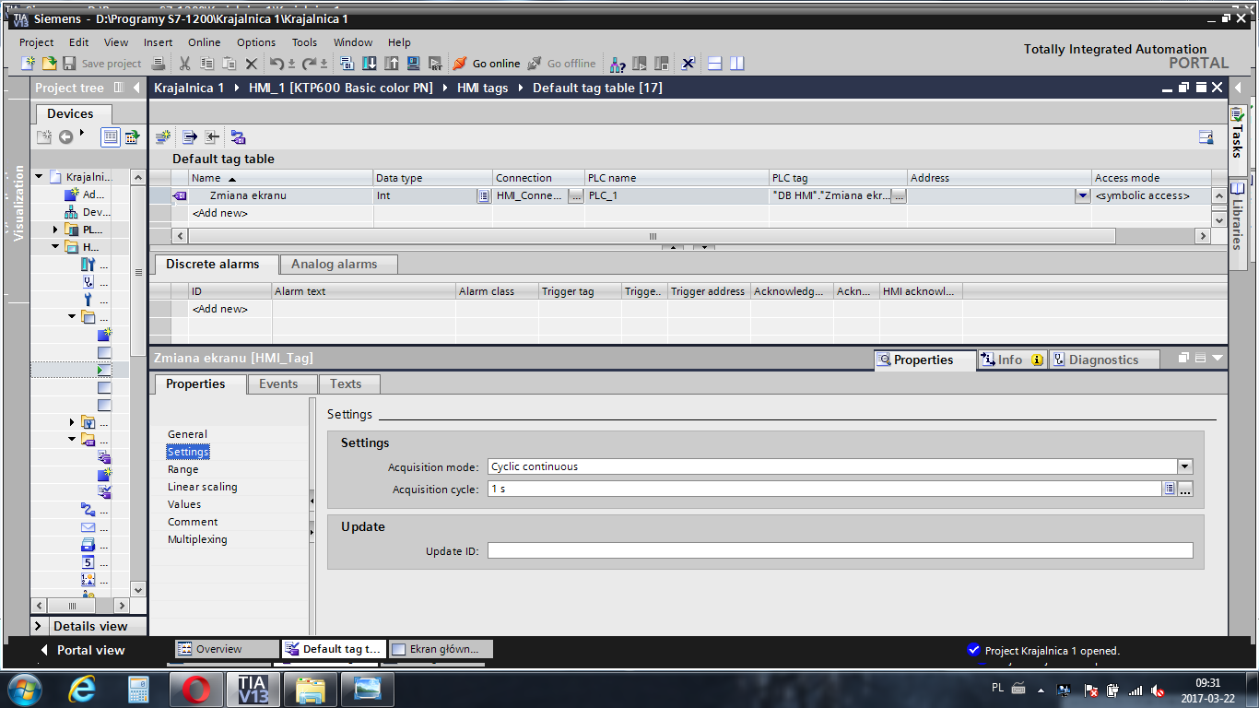
Task: Click the Copy toolbar icon
Action: coord(206,64)
